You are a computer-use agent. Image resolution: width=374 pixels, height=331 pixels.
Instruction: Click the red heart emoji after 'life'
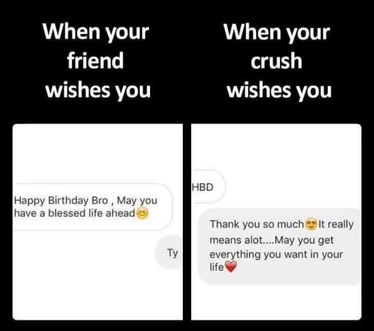pyautogui.click(x=231, y=267)
